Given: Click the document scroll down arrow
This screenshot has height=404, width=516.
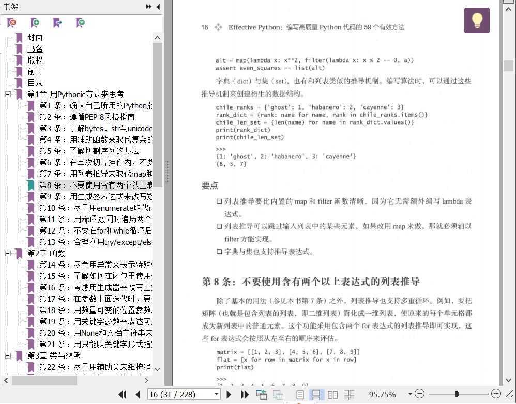Looking at the screenshot, I should tap(508, 381).
